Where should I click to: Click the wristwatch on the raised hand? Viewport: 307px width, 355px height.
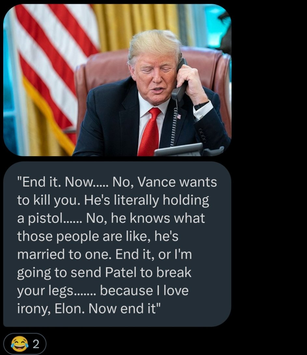click(x=202, y=106)
